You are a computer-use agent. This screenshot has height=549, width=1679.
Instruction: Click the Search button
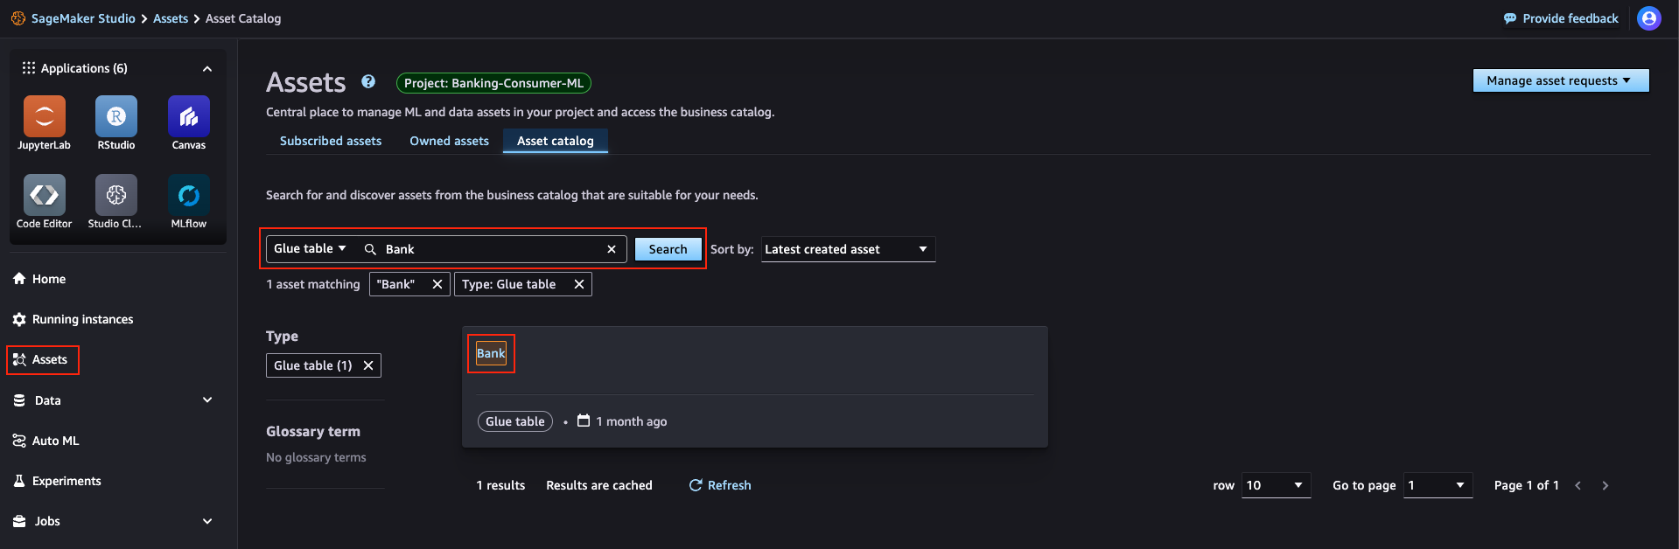[668, 249]
